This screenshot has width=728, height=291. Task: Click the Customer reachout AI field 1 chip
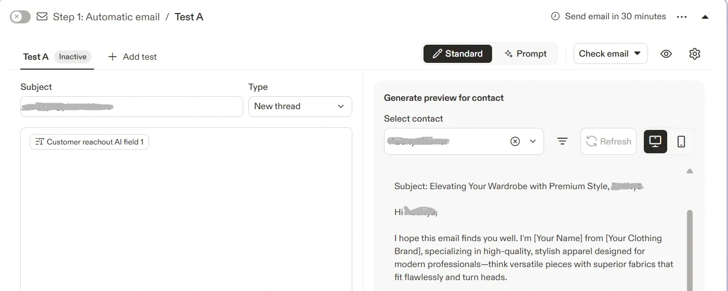click(89, 142)
